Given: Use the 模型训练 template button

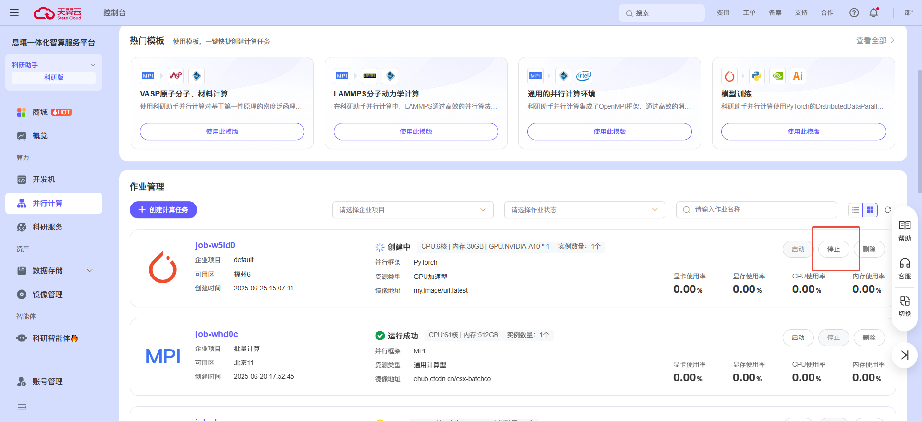Looking at the screenshot, I should (x=803, y=132).
